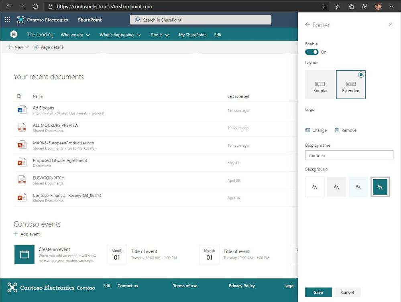
Task: Toggle the footer Enable switch off
Action: (x=311, y=52)
